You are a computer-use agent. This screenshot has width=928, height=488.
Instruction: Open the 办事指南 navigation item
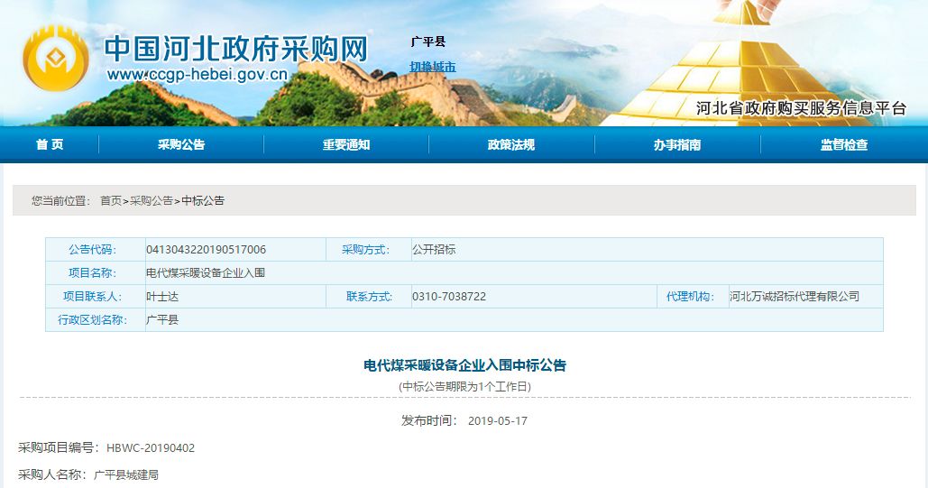click(x=677, y=145)
